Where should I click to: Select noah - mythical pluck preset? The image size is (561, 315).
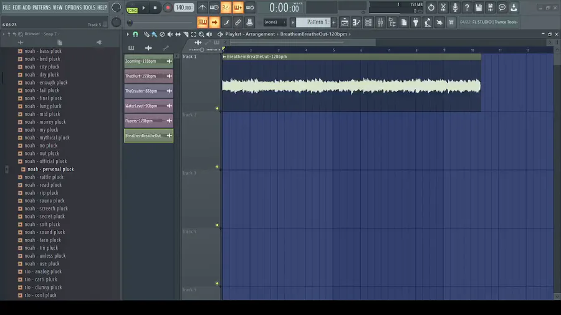point(47,138)
